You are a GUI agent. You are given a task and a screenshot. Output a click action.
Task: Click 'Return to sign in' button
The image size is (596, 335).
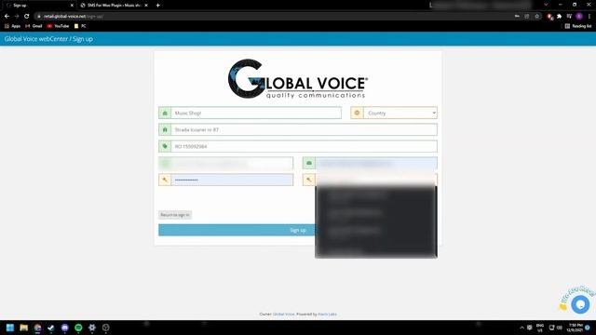click(175, 215)
